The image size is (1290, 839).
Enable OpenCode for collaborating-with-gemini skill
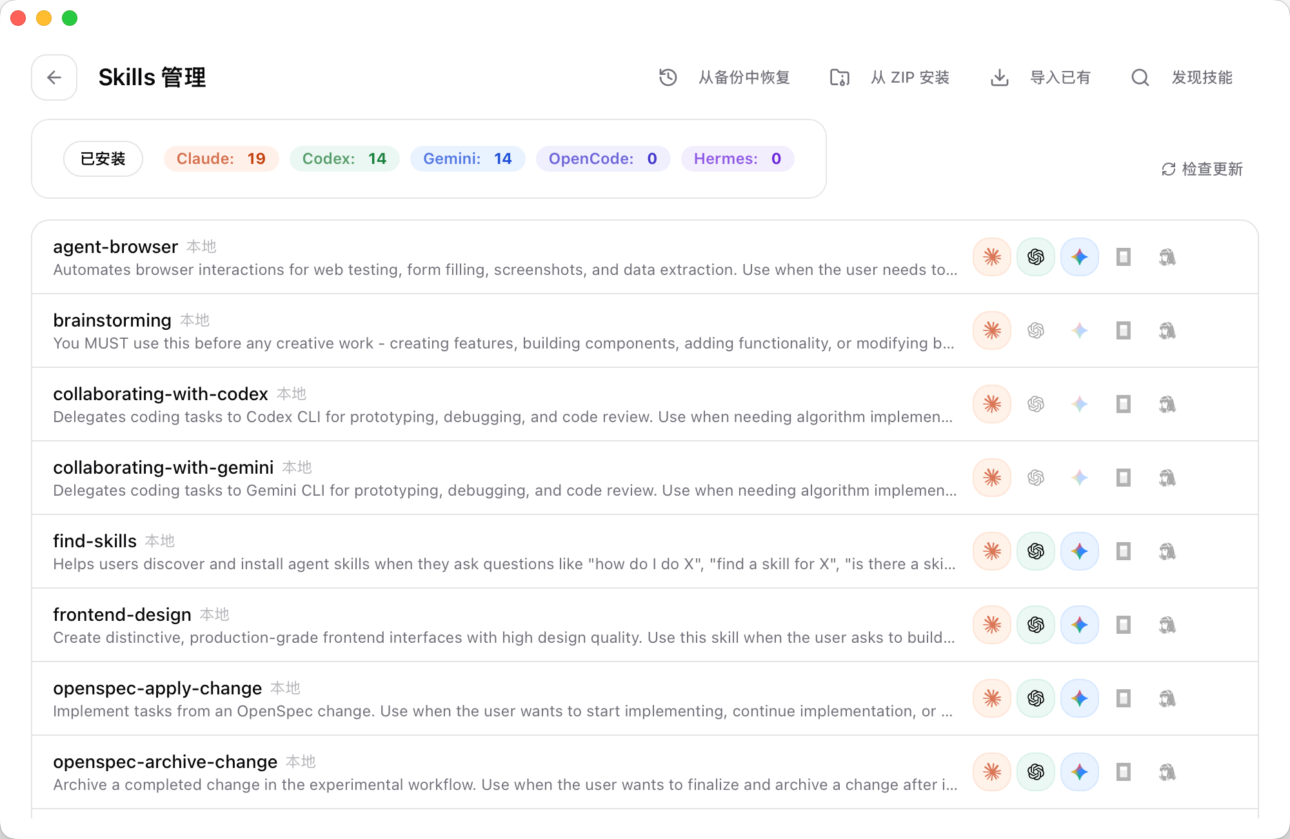click(1124, 478)
